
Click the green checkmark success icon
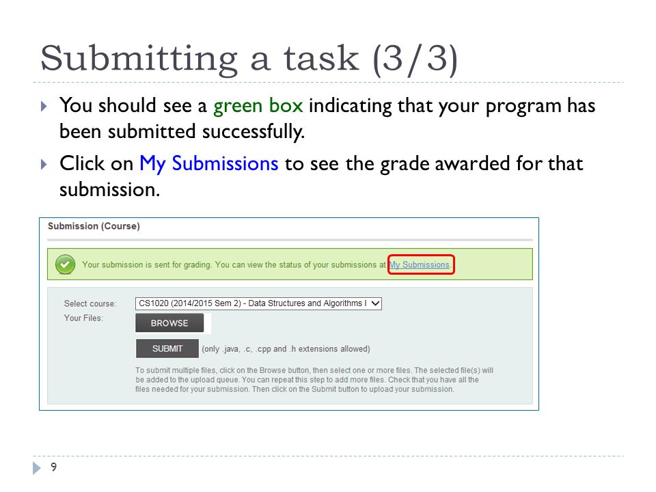[66, 264]
